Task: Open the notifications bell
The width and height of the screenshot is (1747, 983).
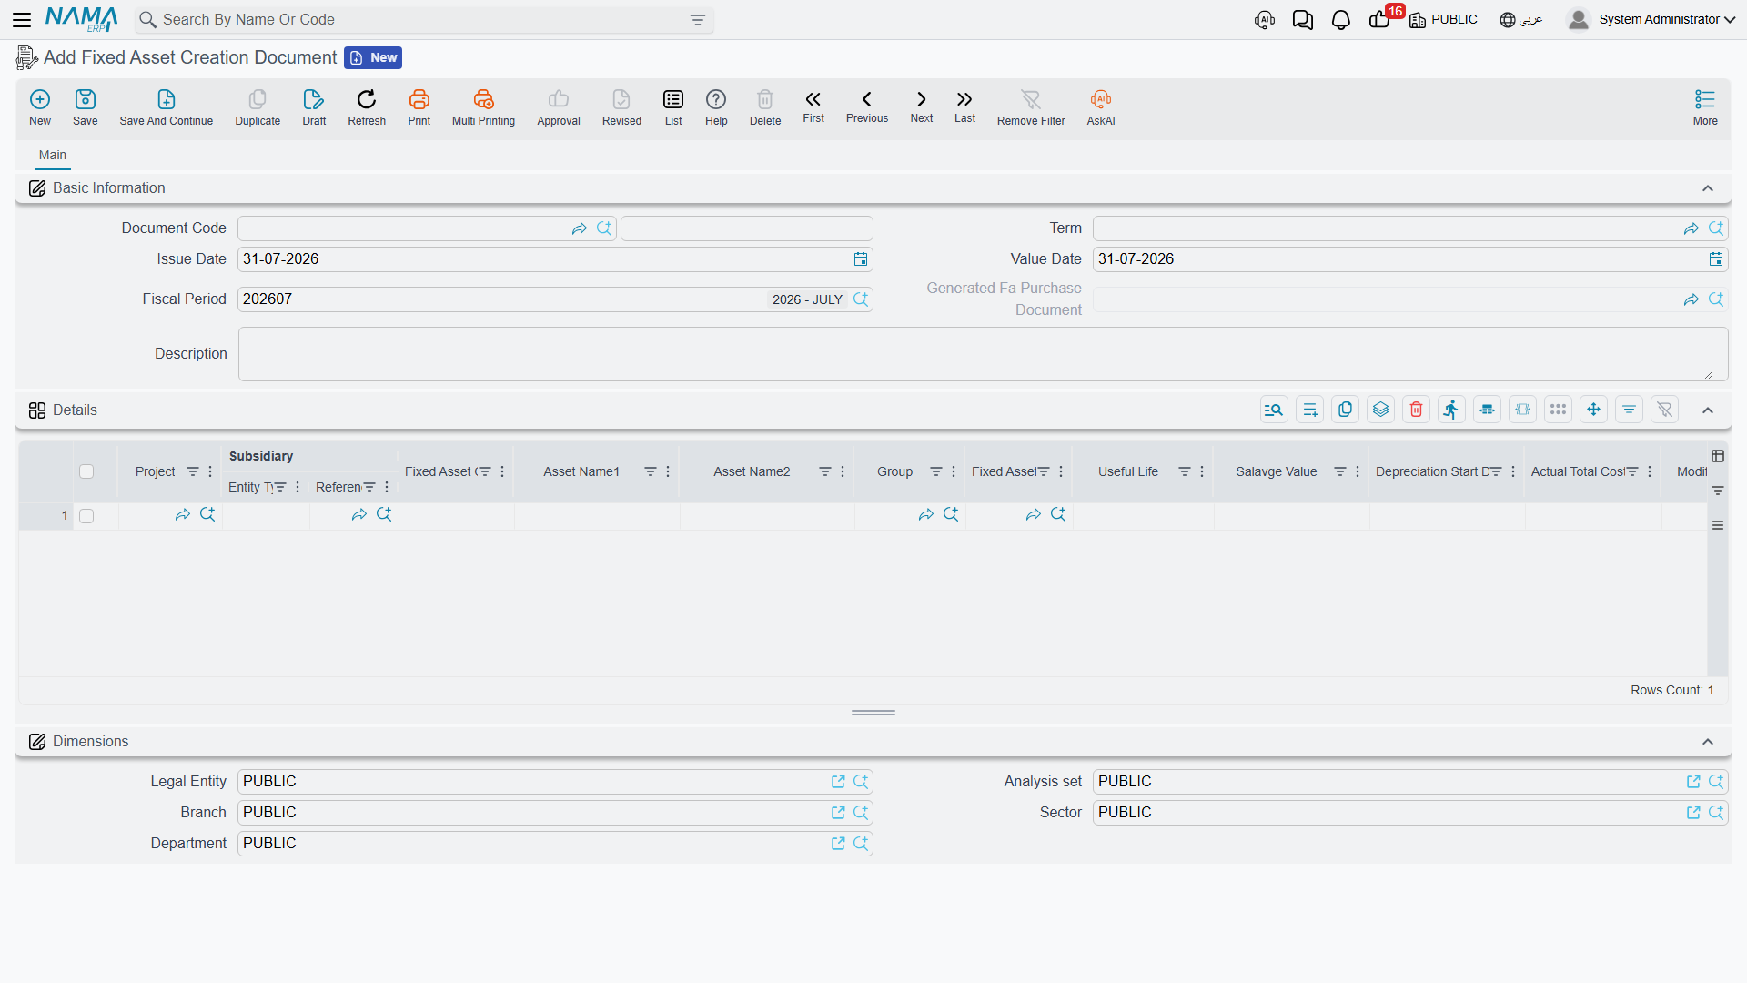Action: (1340, 20)
